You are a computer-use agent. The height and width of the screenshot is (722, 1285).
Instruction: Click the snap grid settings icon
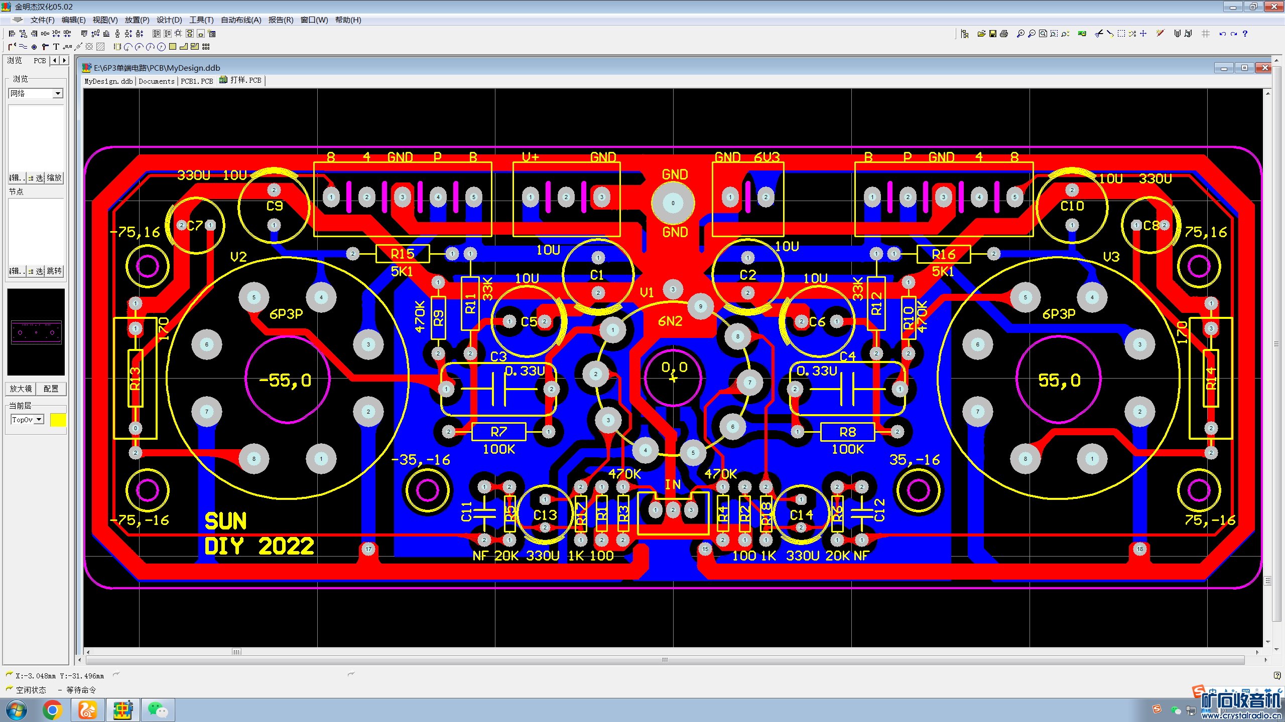pos(1205,34)
